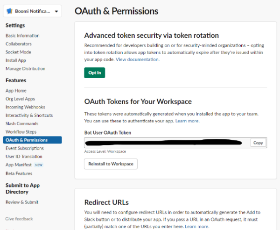This screenshot has width=280, height=230.
Task: Expand the app selector dropdown arrow
Action: (x=56, y=11)
